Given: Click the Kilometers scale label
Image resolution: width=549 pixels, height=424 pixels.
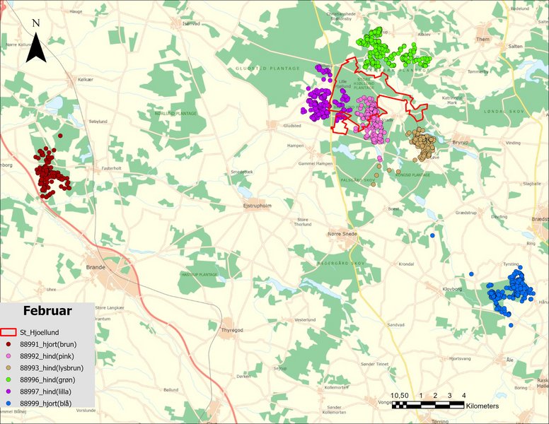Looking at the screenshot, I should tap(482, 406).
